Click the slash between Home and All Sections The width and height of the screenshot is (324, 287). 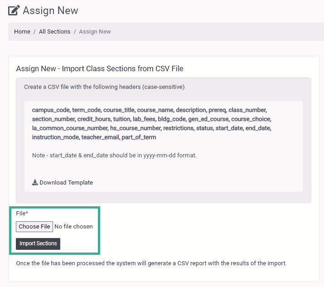[x=34, y=32]
